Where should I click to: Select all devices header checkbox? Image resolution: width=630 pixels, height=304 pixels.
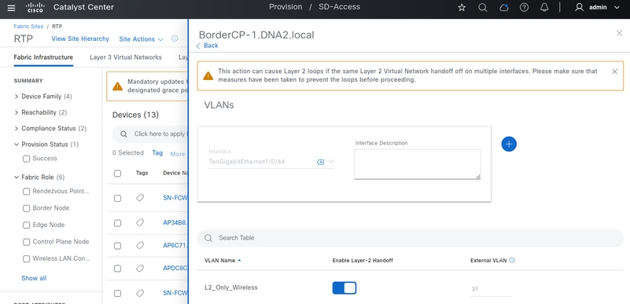(x=117, y=174)
